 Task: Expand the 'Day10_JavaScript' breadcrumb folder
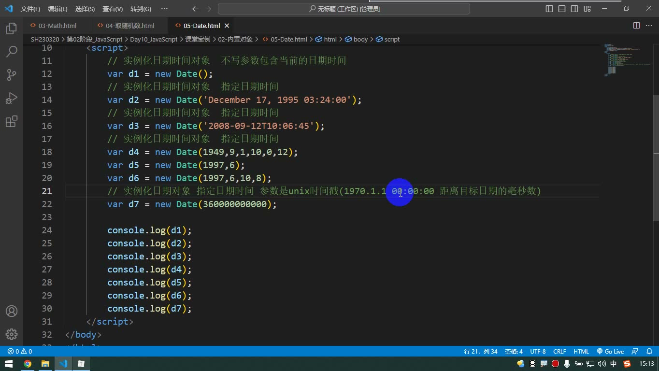[154, 39]
